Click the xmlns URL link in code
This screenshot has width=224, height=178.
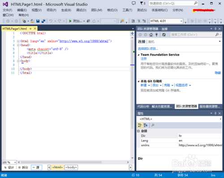[84, 41]
